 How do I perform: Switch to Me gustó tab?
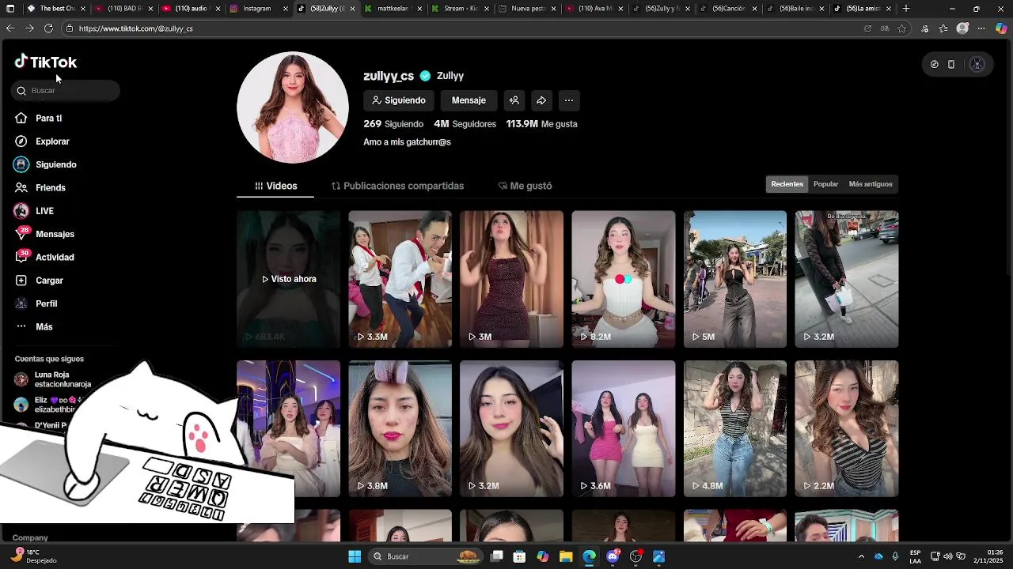(x=525, y=186)
